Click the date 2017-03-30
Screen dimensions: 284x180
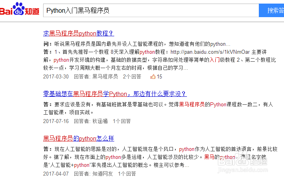tap(56, 76)
